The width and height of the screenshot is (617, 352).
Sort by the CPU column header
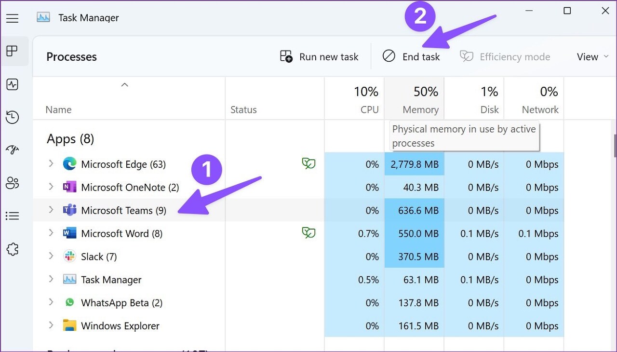click(x=354, y=98)
